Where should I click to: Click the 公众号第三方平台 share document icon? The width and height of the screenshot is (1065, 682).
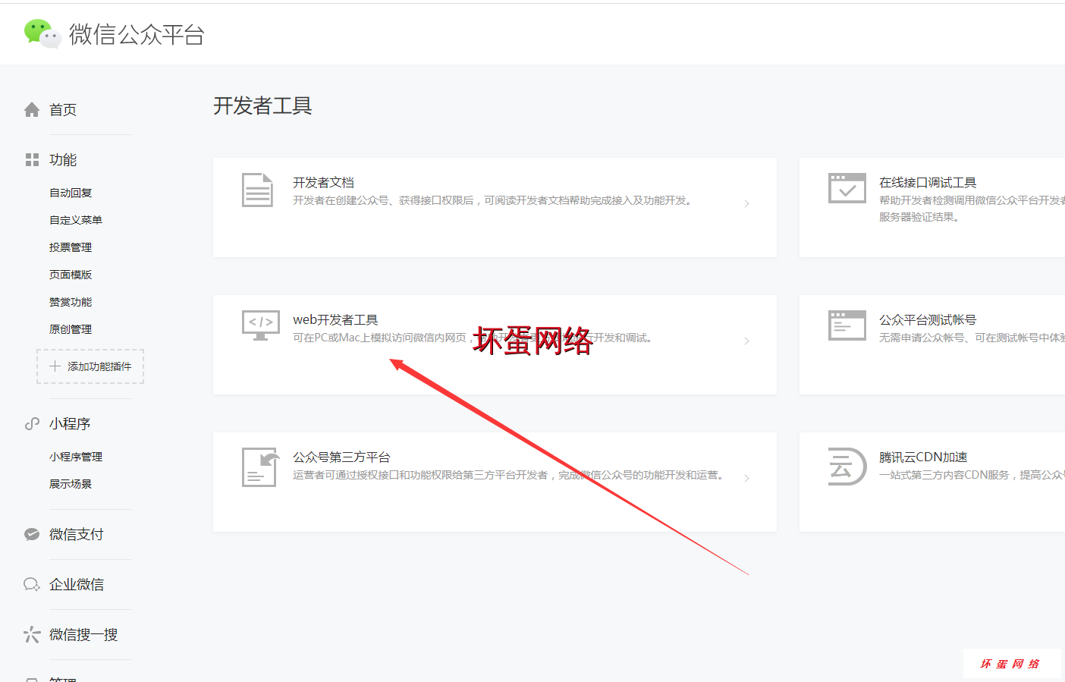click(260, 467)
